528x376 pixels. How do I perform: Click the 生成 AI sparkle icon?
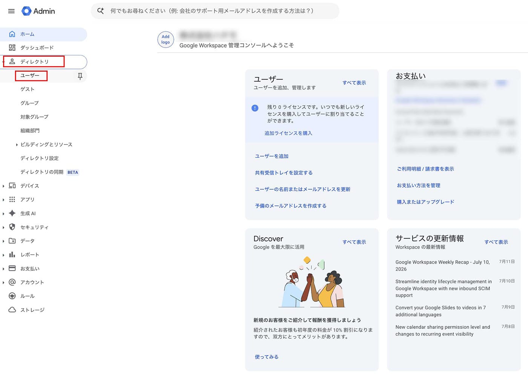(x=12, y=213)
